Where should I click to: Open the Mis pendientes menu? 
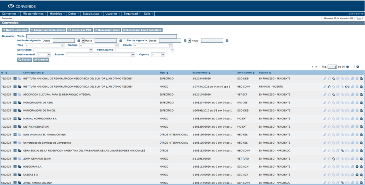pos(35,14)
